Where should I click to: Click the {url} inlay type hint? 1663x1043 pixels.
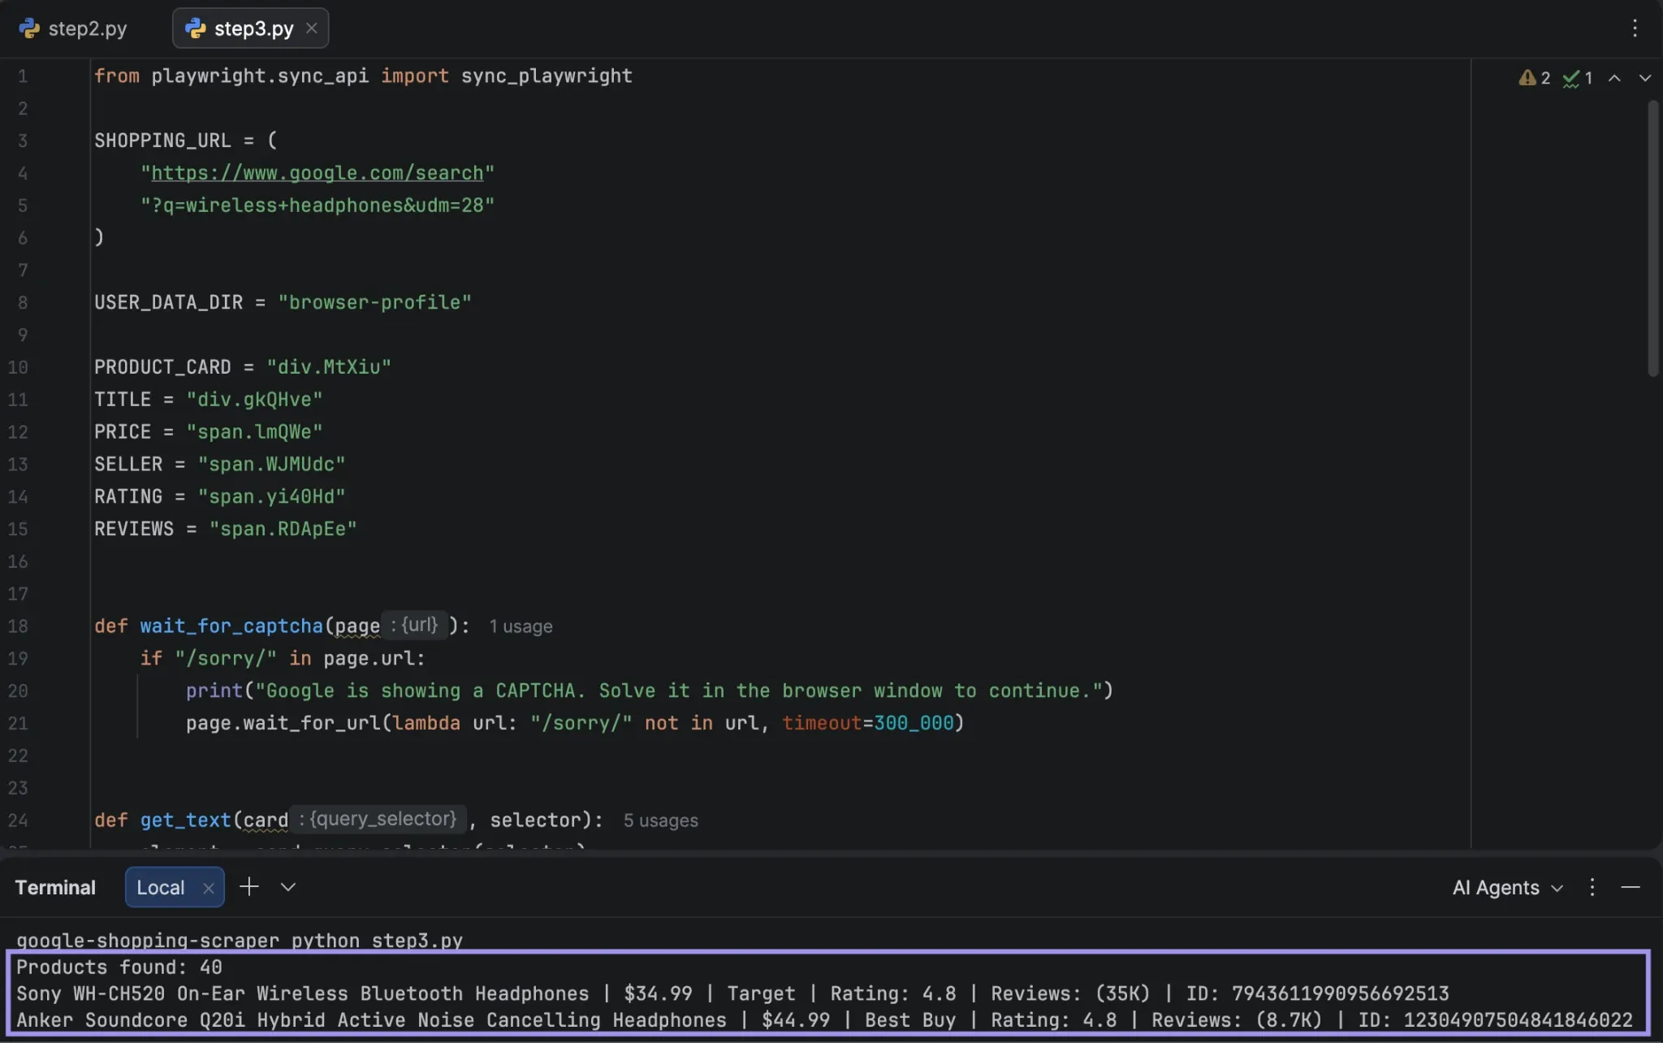click(x=415, y=625)
